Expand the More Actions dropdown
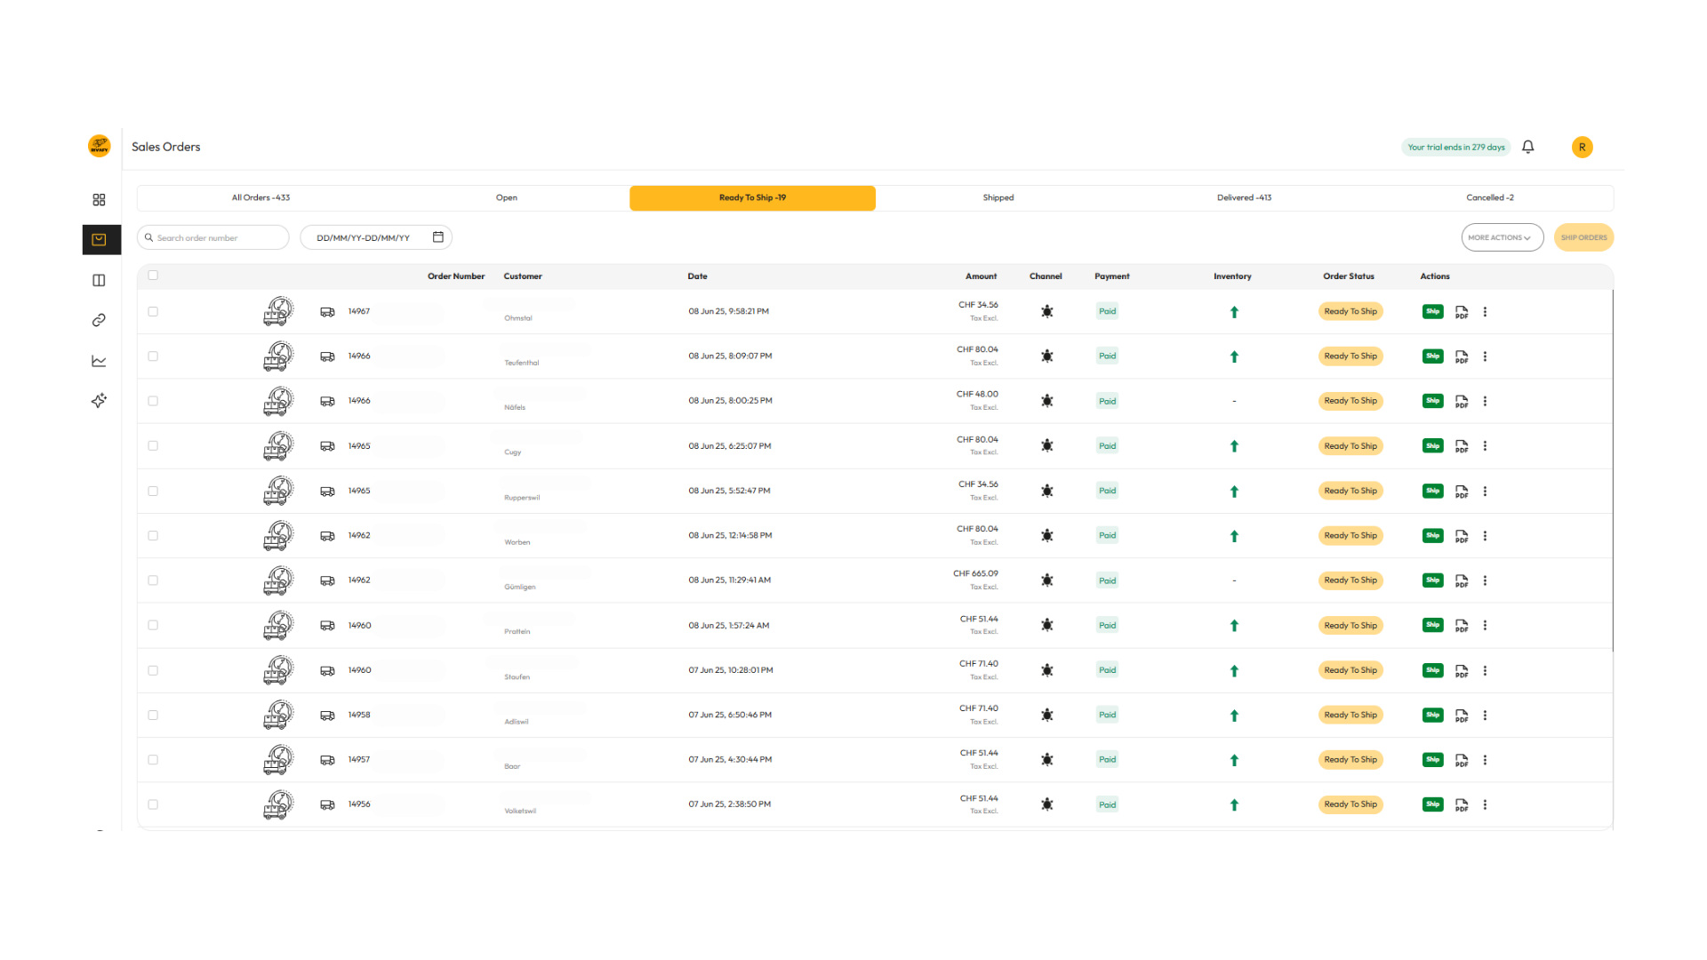This screenshot has height=960, width=1707. click(x=1502, y=237)
